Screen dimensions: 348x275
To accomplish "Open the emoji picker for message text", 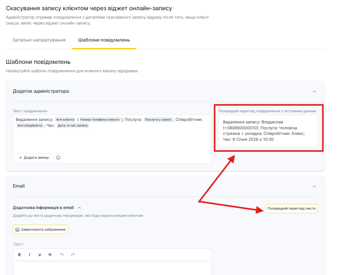I will pyautogui.click(x=58, y=158).
